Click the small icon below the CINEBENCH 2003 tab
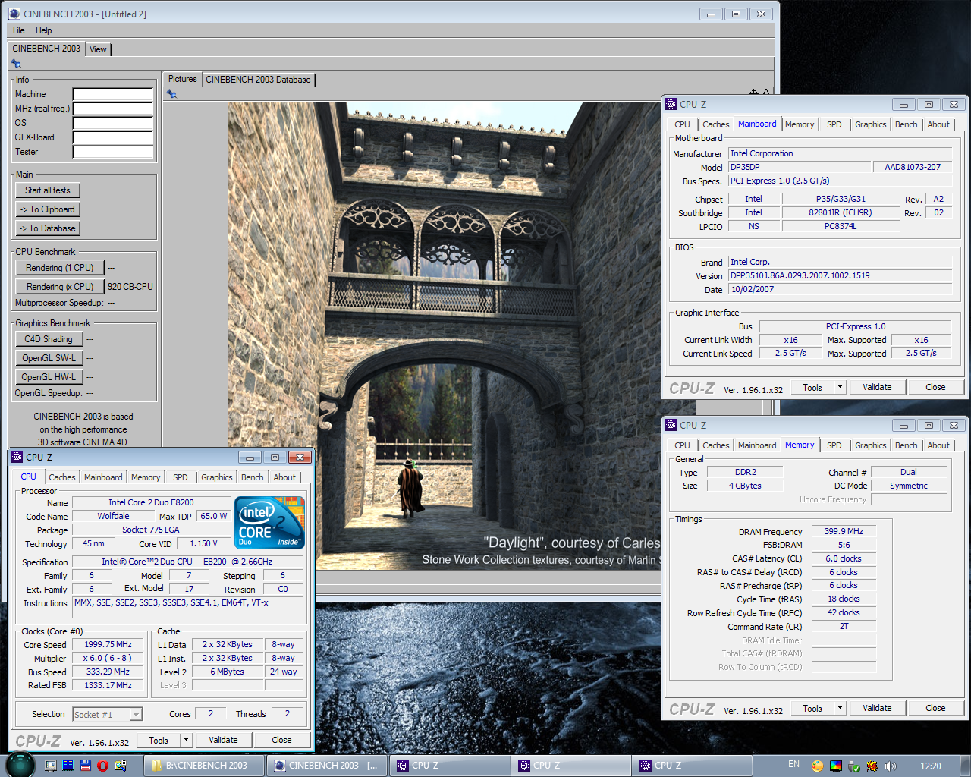The image size is (971, 777). tap(16, 64)
